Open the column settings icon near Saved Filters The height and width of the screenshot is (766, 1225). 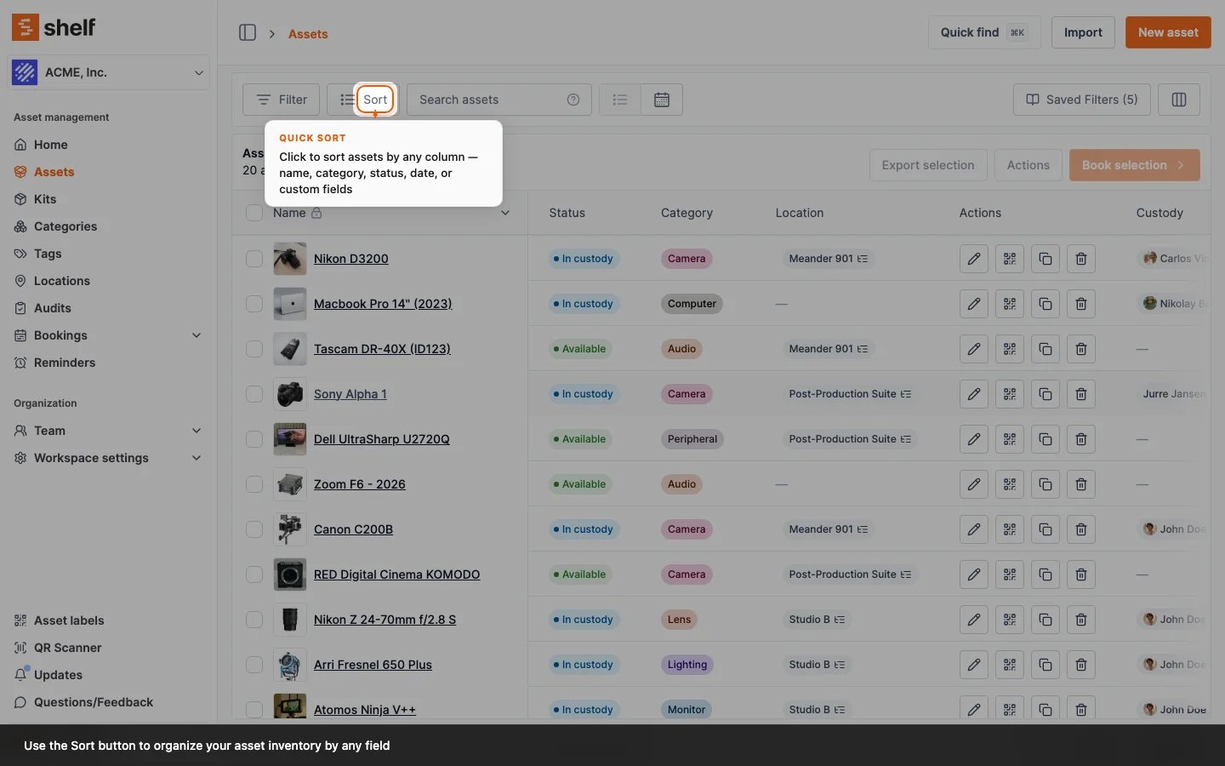[x=1178, y=100]
